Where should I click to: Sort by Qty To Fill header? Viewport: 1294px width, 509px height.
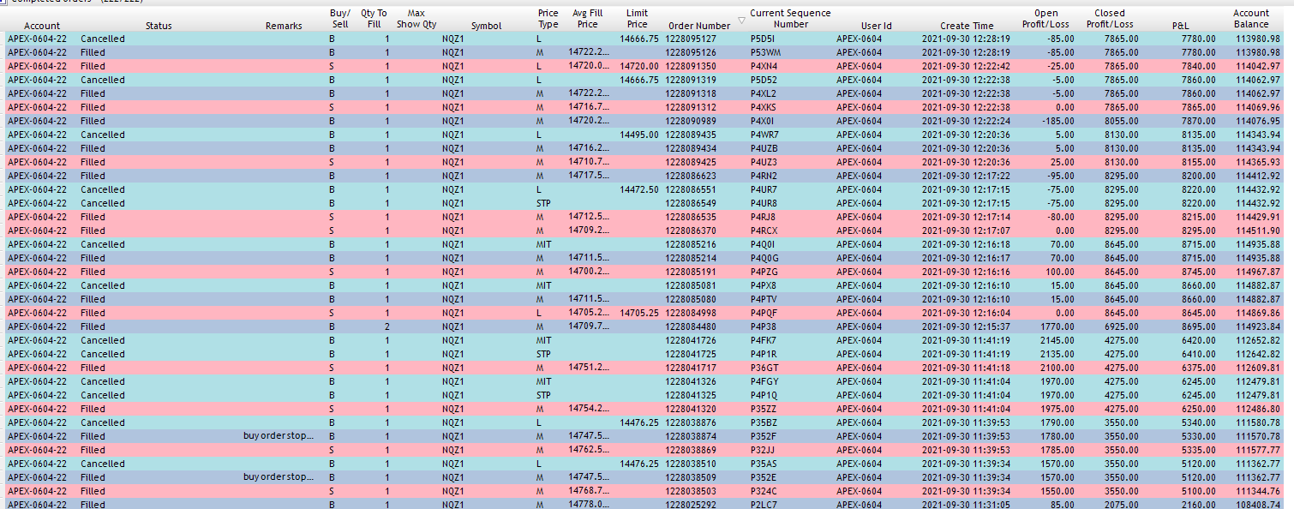[x=374, y=19]
